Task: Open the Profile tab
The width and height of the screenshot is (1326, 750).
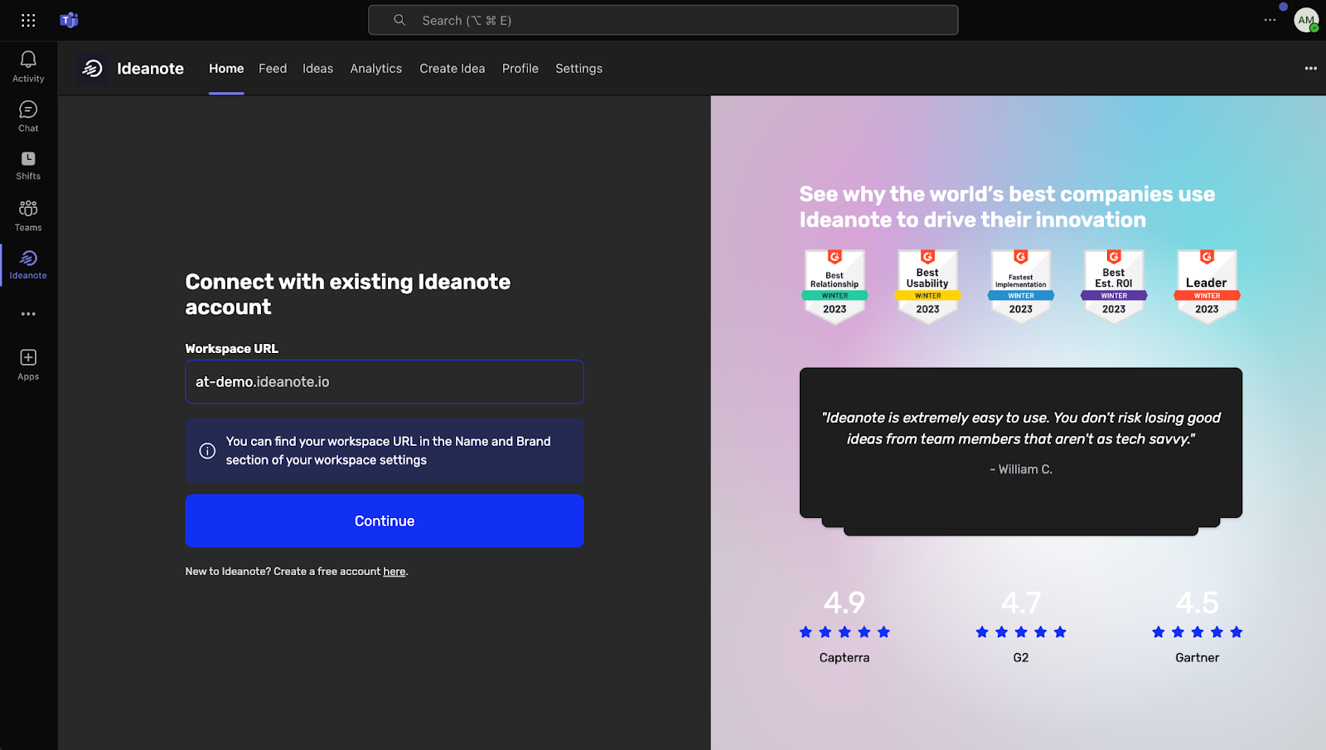Action: pyautogui.click(x=520, y=69)
